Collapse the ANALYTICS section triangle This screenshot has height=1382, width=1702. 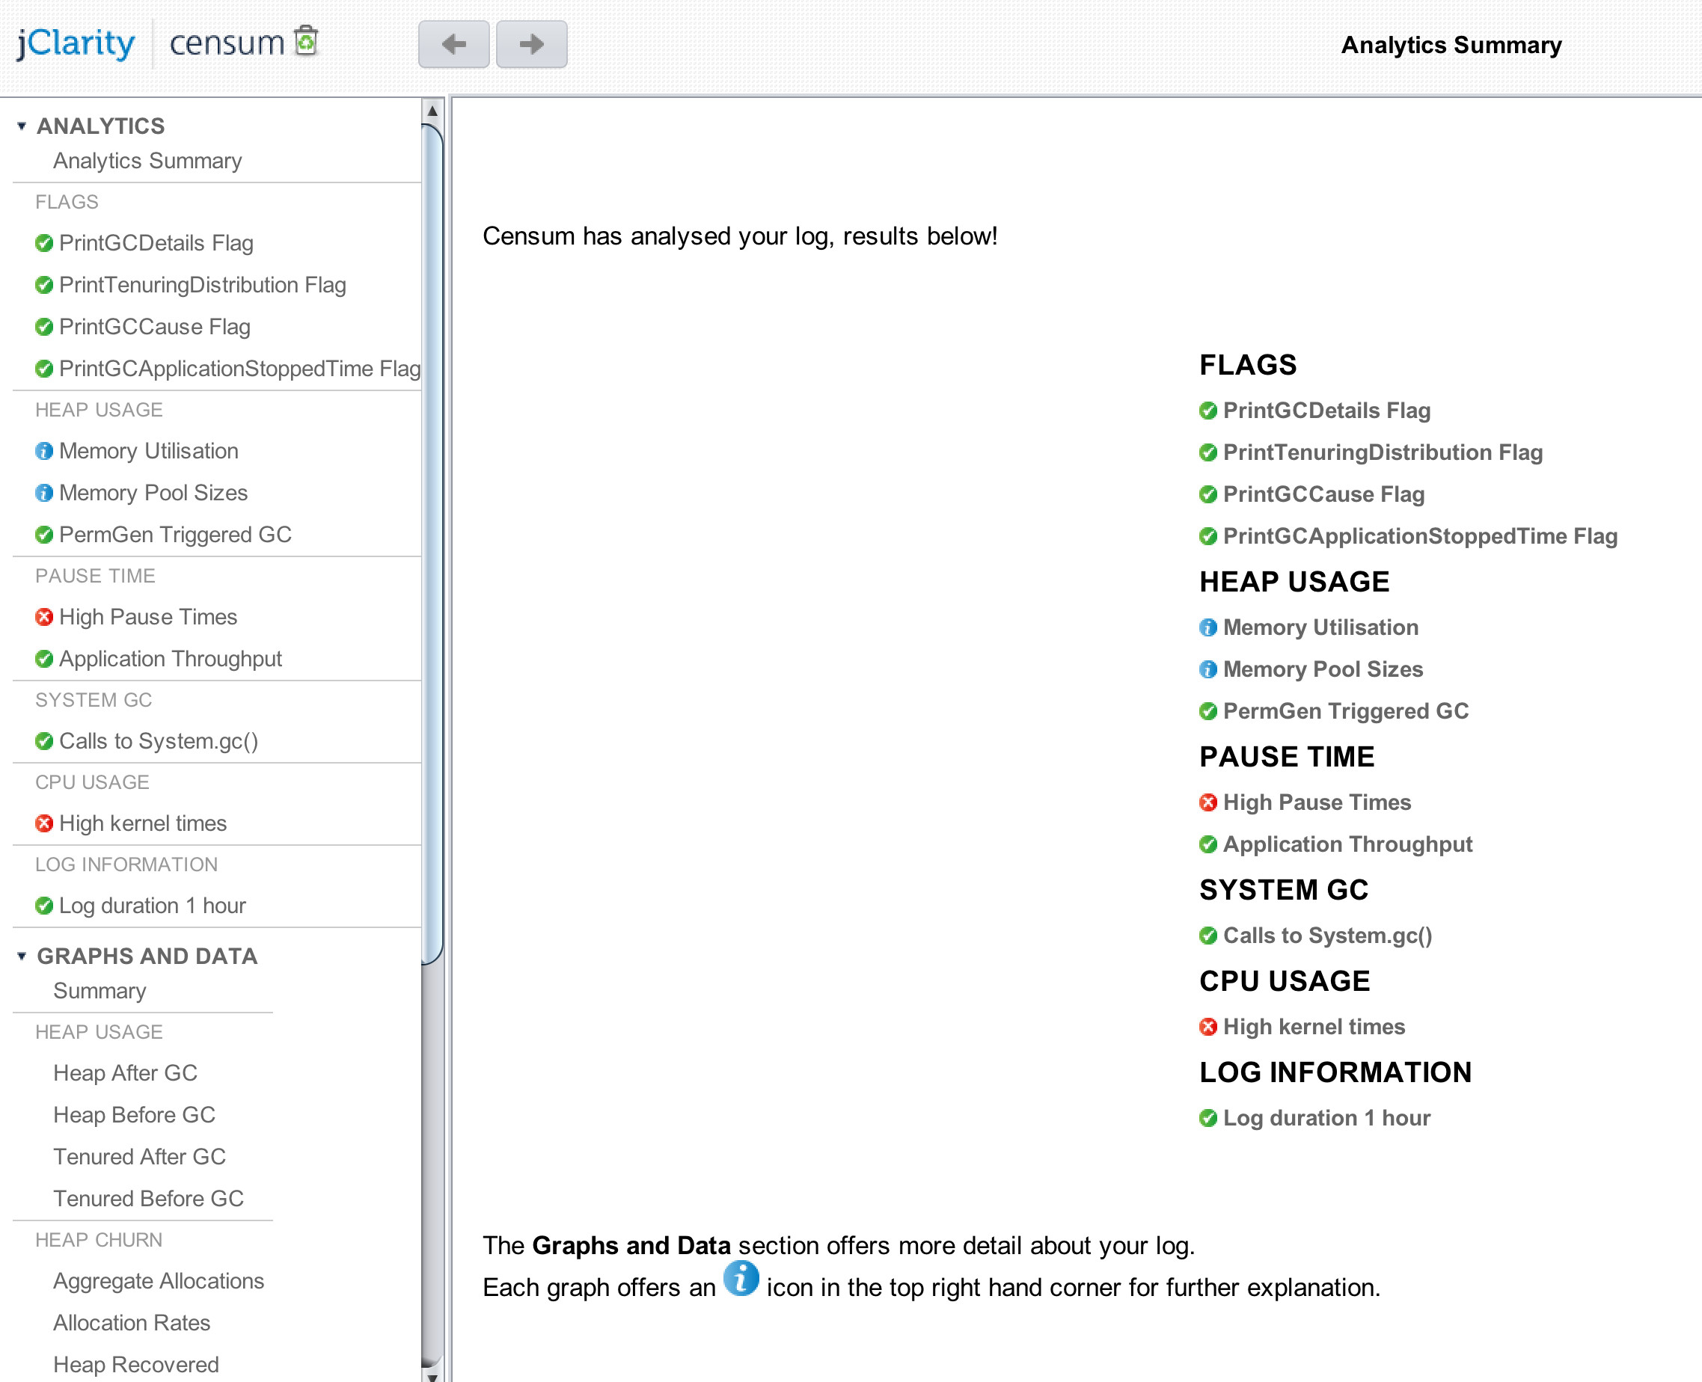pyautogui.click(x=22, y=126)
